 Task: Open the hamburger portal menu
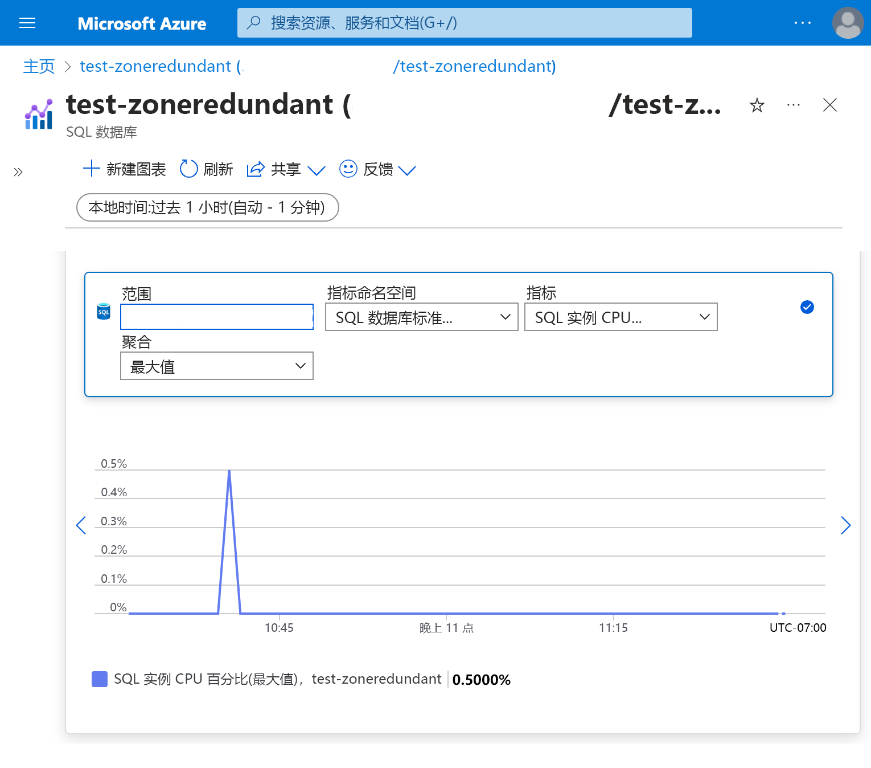pos(27,23)
